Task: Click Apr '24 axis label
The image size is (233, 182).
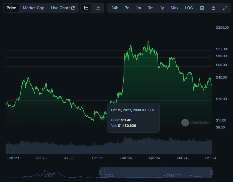Action: [x=154, y=158]
